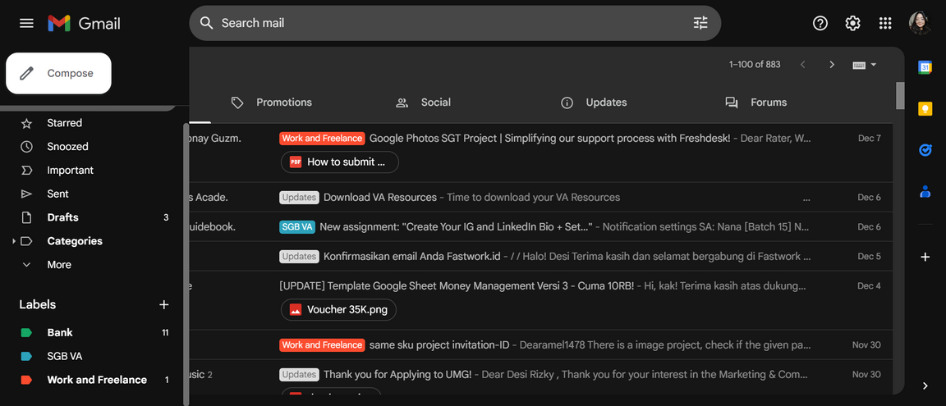Open the Categories item
This screenshot has width=946, height=406.
(x=75, y=241)
